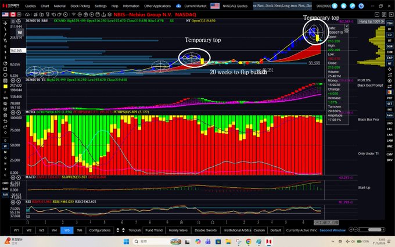Open settings gear of RSI indicator panel
Image resolution: width=395 pixels, height=247 pixels.
[13, 202]
